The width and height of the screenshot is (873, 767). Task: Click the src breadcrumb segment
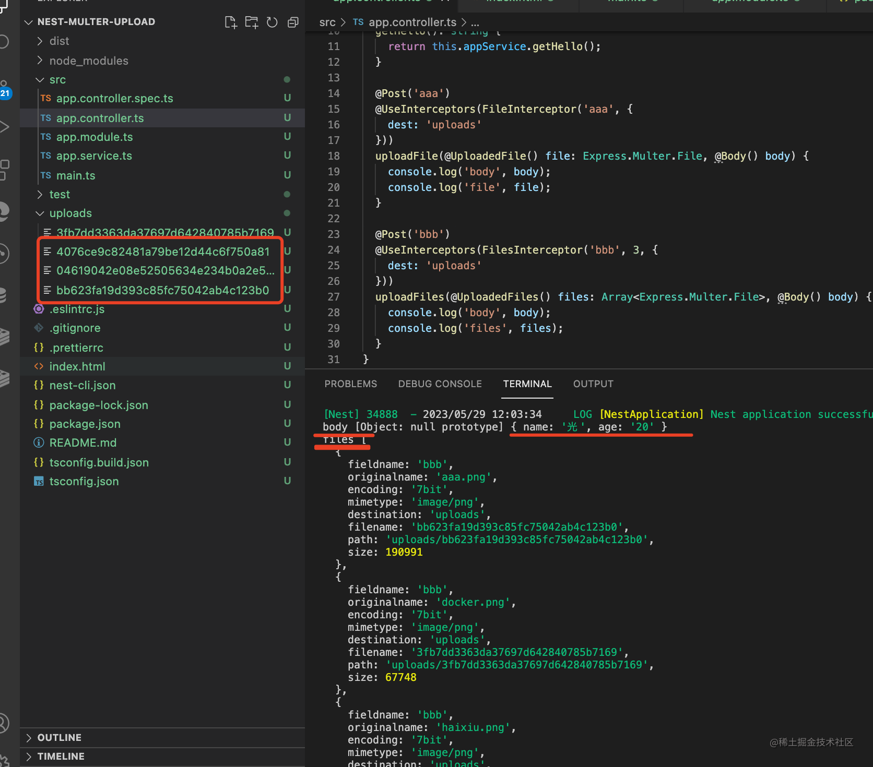(x=327, y=22)
